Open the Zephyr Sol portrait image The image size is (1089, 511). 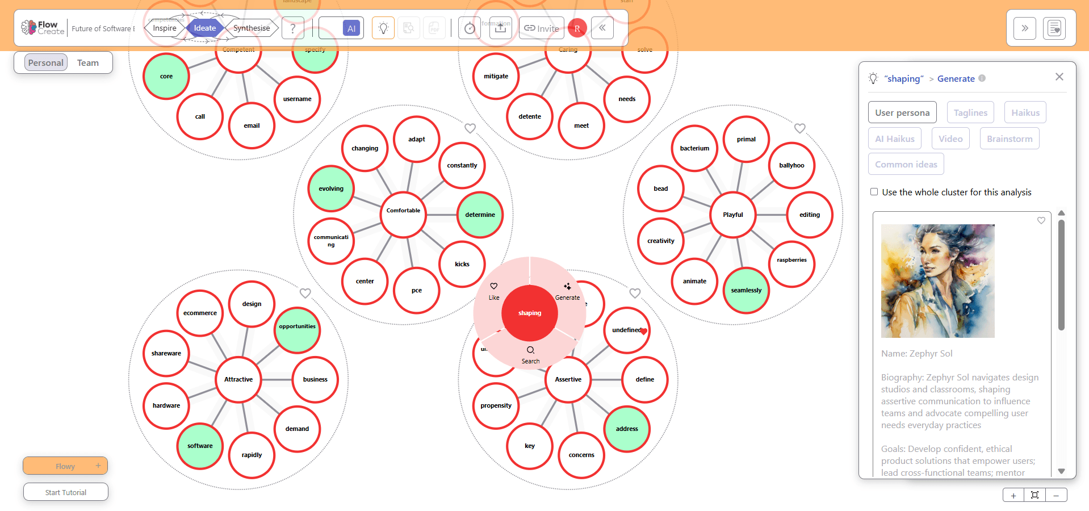(938, 281)
